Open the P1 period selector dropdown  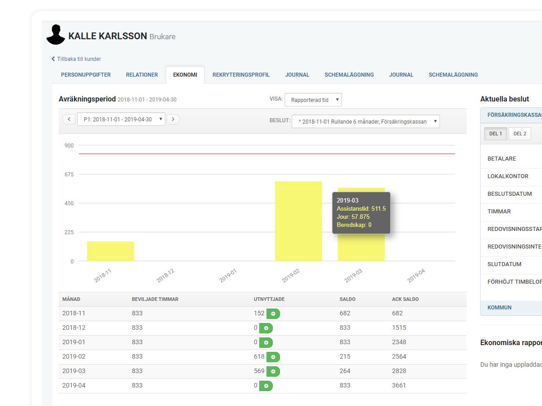point(121,119)
